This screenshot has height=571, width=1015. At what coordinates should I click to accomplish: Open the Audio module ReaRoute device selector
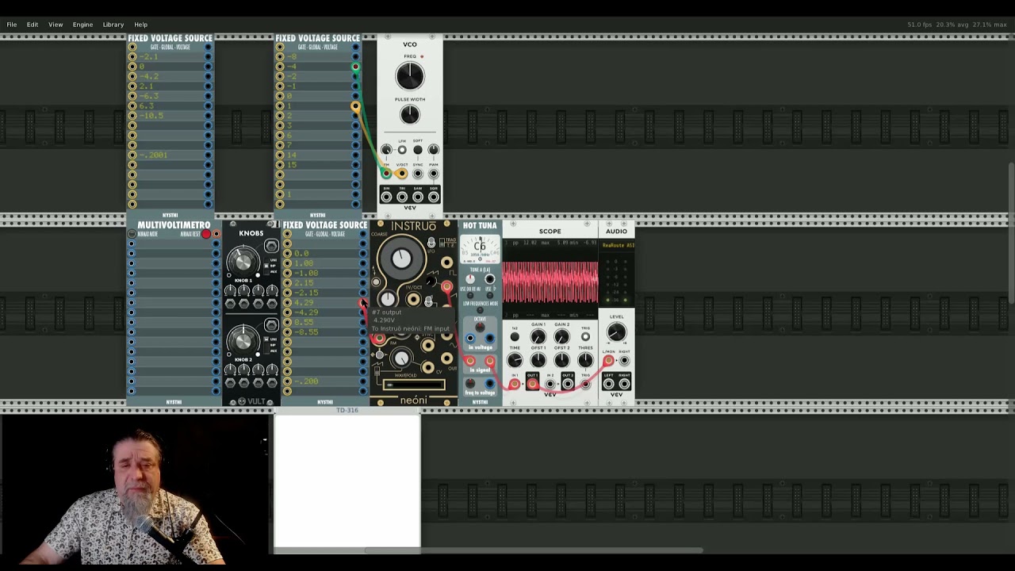click(617, 245)
